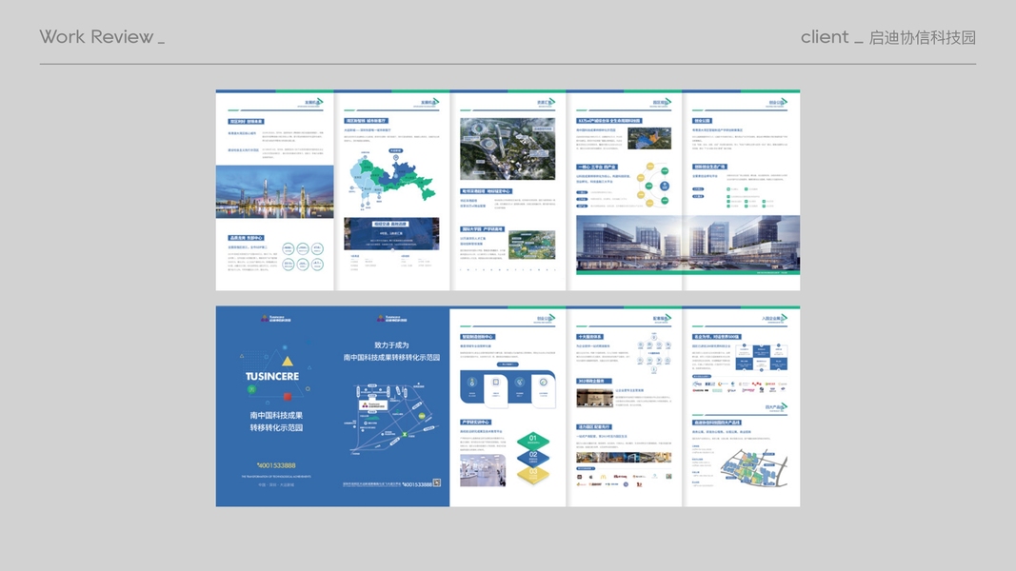Click "致力于成为" headline on blue back page
Viewport: 1016px width, 571px height.
[391, 345]
